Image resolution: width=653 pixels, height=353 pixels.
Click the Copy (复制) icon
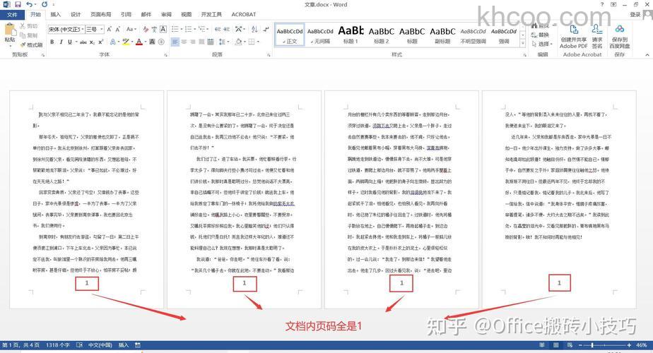click(23, 35)
